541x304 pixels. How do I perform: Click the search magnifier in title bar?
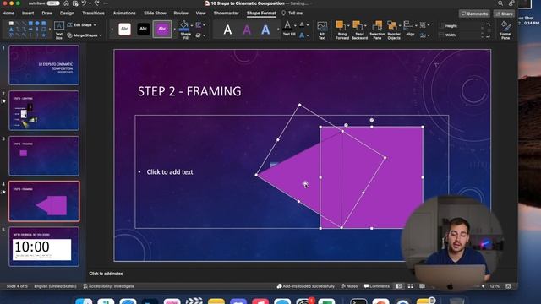coord(500,3)
